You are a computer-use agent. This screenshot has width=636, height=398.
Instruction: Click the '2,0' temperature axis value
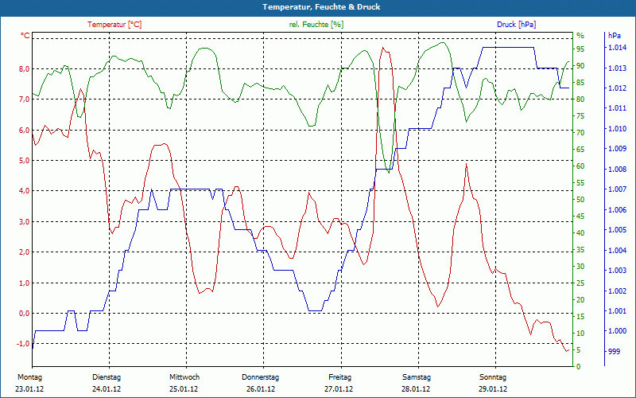(x=25, y=252)
